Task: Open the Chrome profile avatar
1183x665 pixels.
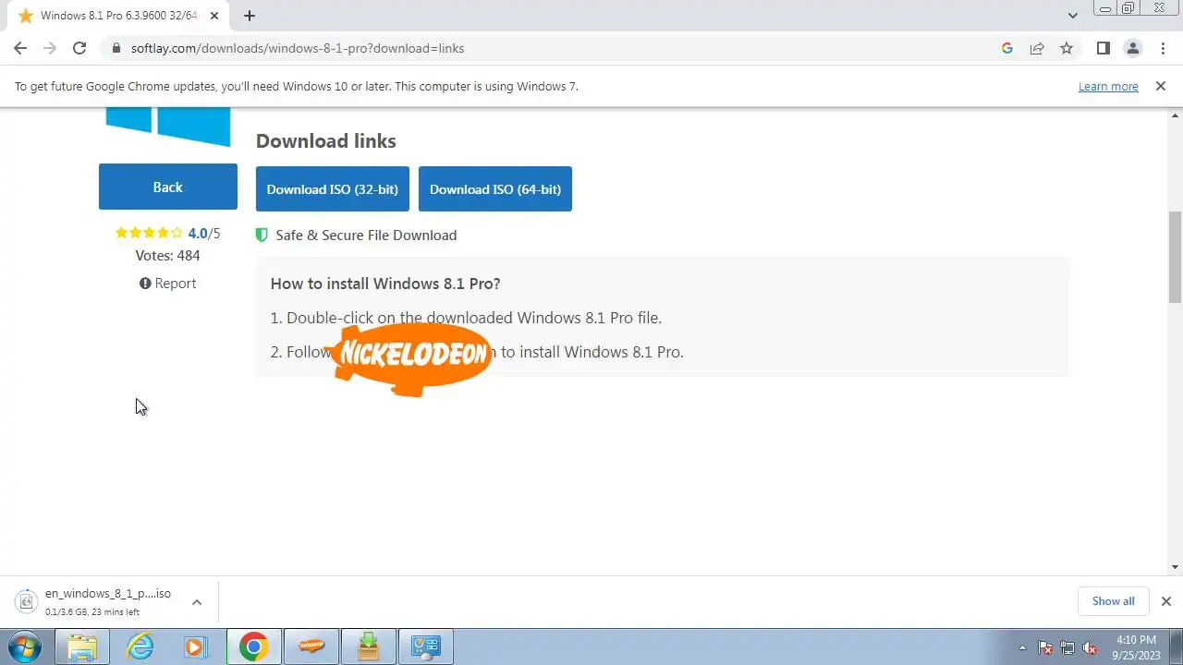Action: tap(1132, 48)
